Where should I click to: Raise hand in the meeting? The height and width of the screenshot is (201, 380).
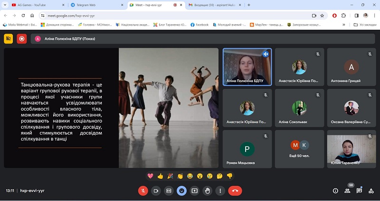tap(207, 191)
